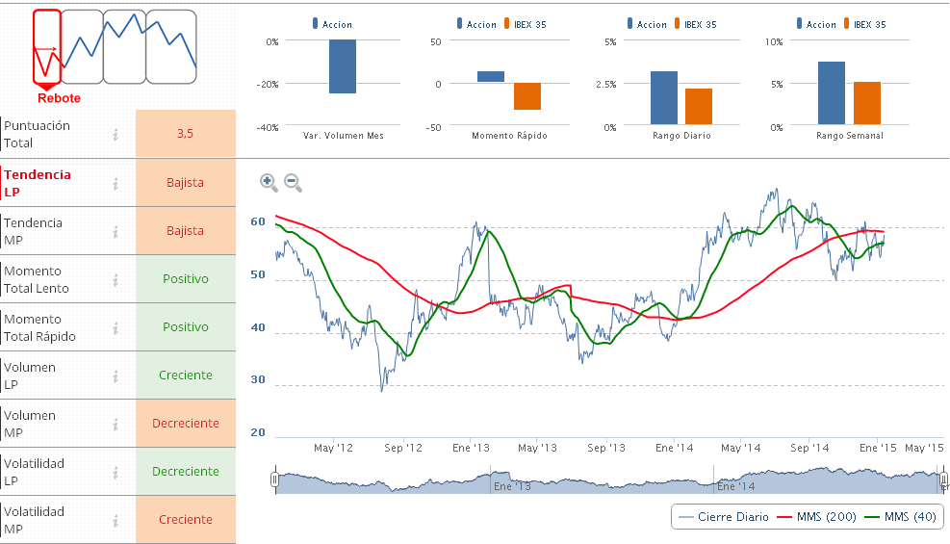Image resolution: width=950 pixels, height=544 pixels.
Task: Click info icon beside Volumen MP
Action: point(116,424)
